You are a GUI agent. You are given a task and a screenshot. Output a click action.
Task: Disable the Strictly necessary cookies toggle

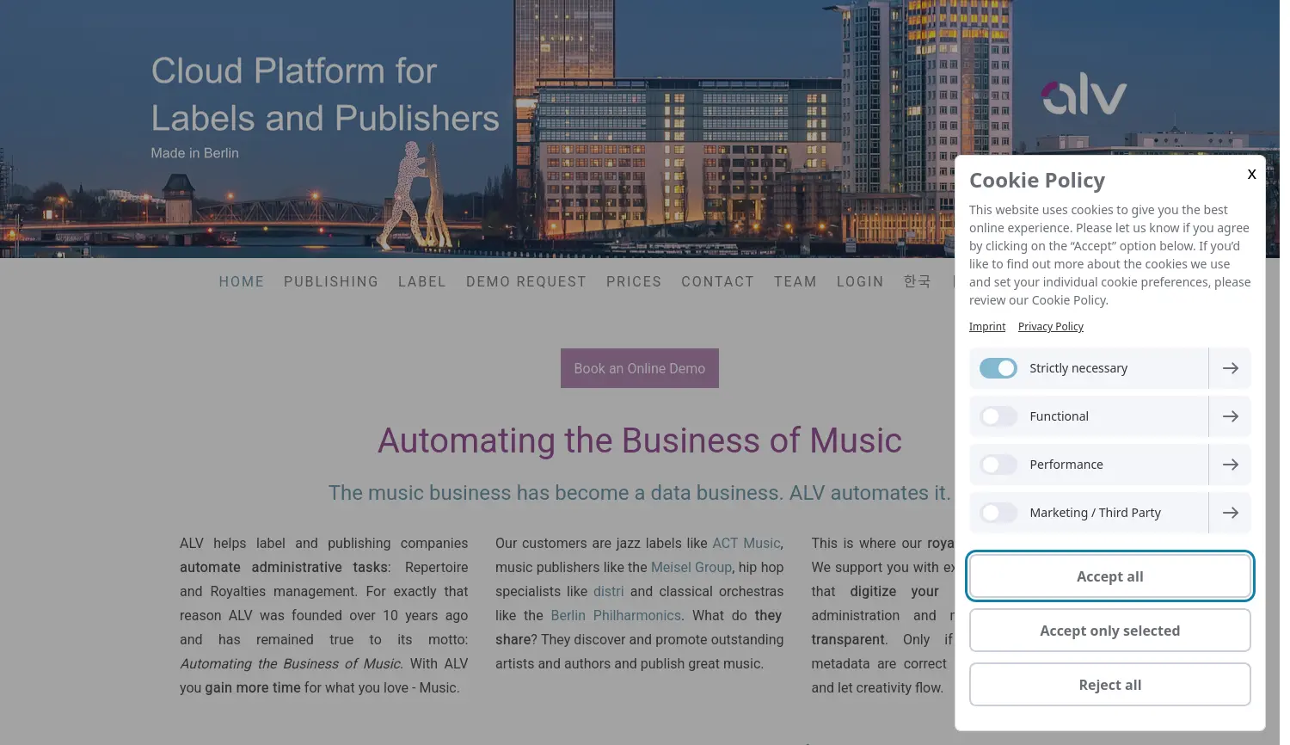point(998,367)
